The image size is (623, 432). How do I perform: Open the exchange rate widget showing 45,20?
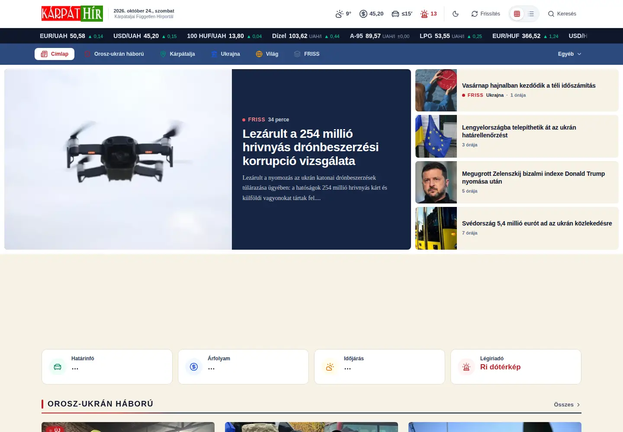click(372, 14)
